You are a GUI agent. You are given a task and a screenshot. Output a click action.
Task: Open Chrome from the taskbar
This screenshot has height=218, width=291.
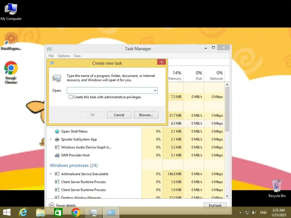[x=76, y=212]
